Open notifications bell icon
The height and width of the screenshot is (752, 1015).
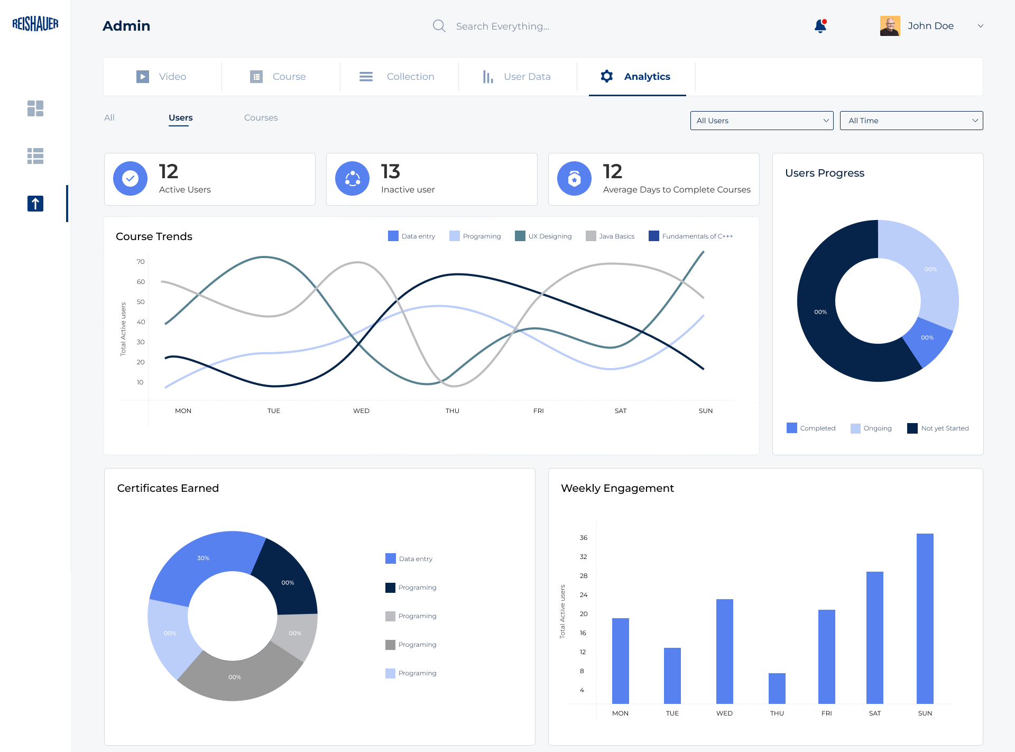820,26
